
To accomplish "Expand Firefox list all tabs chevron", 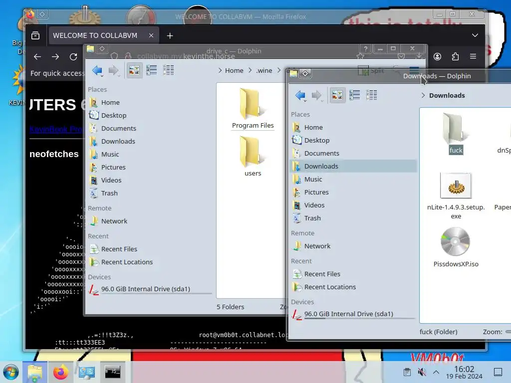I will pyautogui.click(x=475, y=35).
